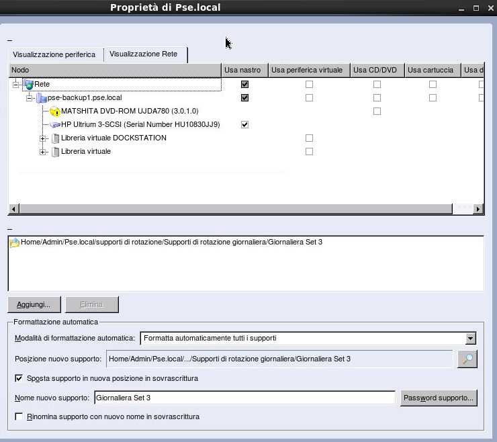Image resolution: width=497 pixels, height=442 pixels.
Task: Select the Visualizzazione Rete tab
Action: click(x=144, y=54)
